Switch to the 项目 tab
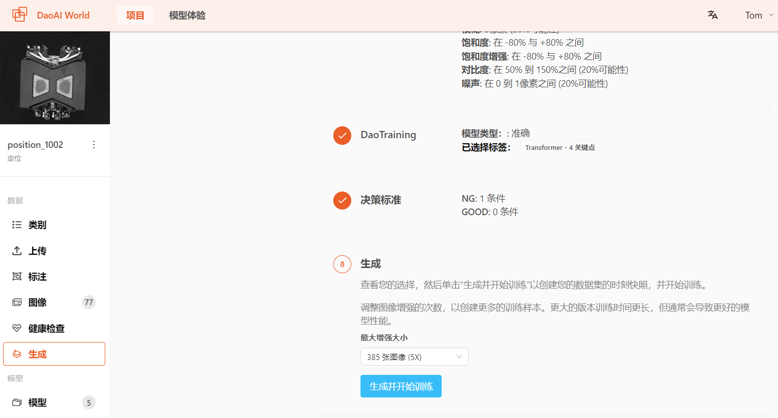Viewport: 778px width, 418px height. pos(135,15)
